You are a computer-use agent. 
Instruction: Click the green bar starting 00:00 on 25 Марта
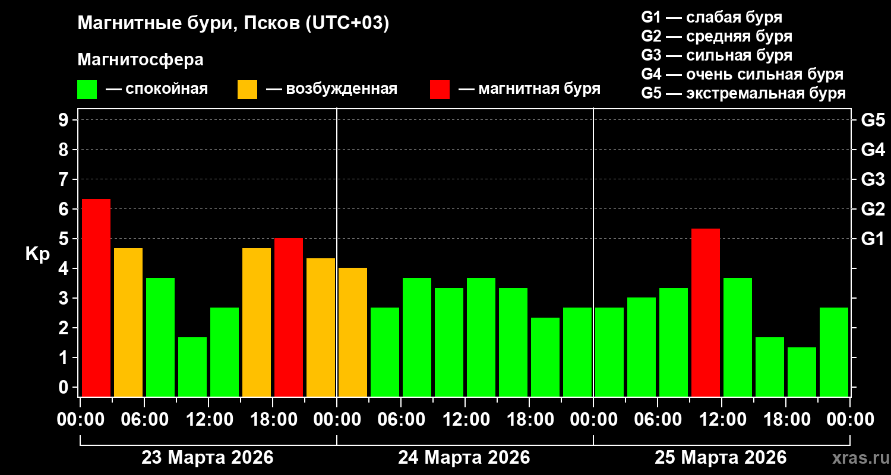[x=609, y=352]
